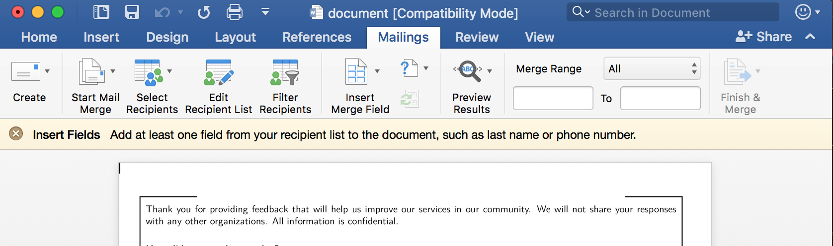Image resolution: width=833 pixels, height=246 pixels.
Task: Open the Home tab
Action: coord(39,37)
